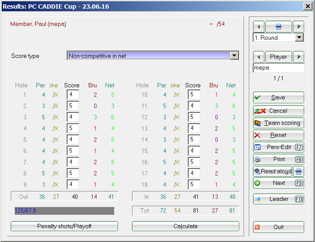This screenshot has height=242, width=315.
Task: Close the Results window with X
Action: coord(308,6)
